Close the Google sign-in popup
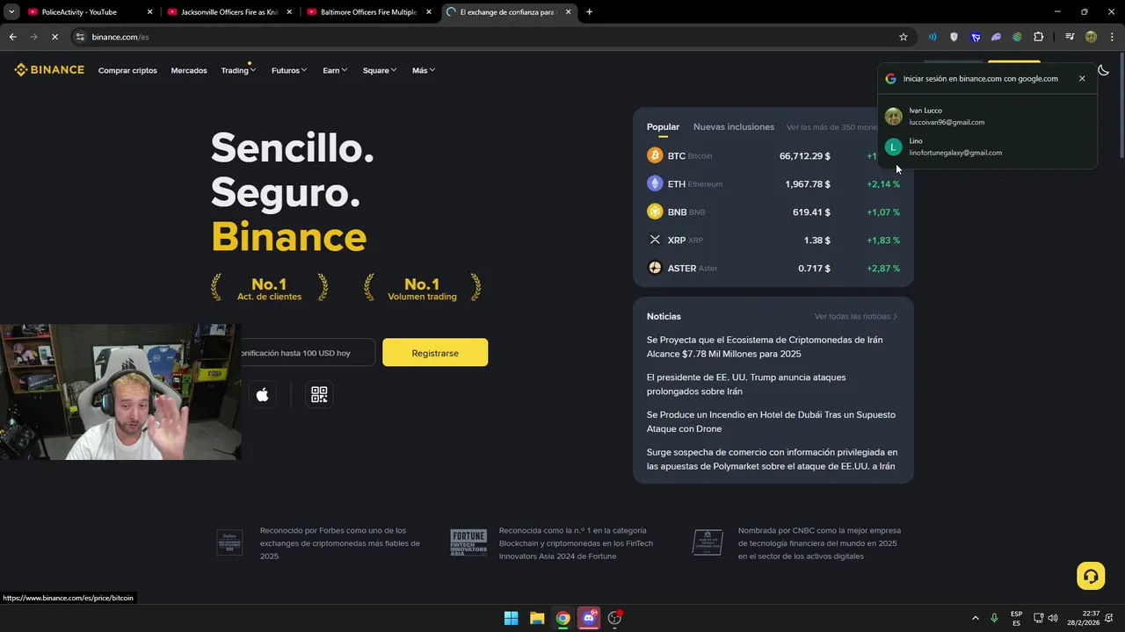 (1082, 78)
